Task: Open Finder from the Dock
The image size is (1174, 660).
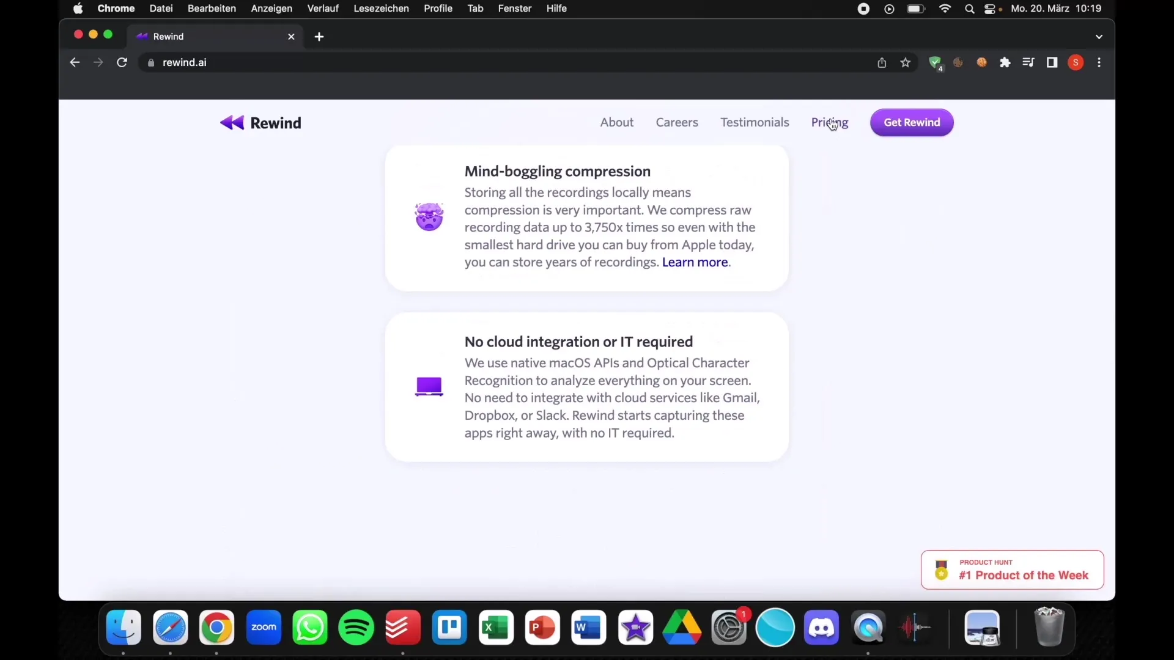Action: click(x=124, y=628)
